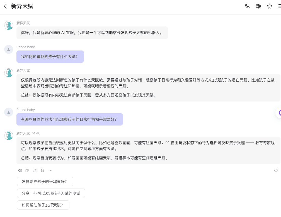Play the last reply aloud
Image resolution: width=281 pixels, height=217 pixels.
click(x=20, y=170)
